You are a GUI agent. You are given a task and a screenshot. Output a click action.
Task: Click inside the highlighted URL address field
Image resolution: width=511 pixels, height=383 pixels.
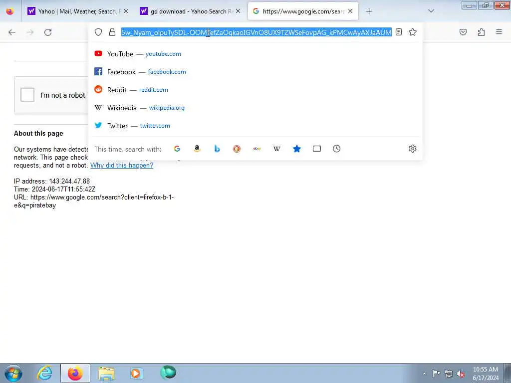(256, 32)
